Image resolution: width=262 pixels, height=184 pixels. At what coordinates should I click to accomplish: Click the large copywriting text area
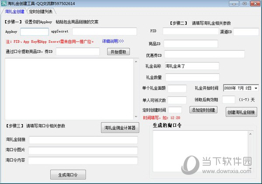tap(70, 89)
